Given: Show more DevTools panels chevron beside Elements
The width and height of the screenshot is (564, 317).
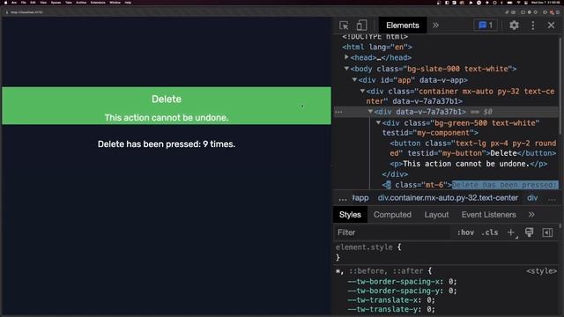Looking at the screenshot, I should click(x=435, y=26).
